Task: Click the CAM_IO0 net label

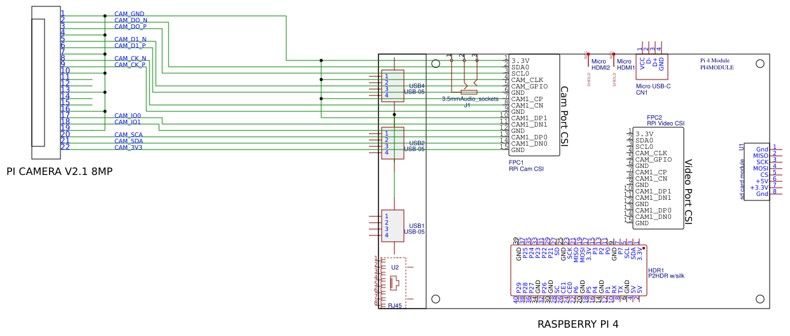Action: 128,116
